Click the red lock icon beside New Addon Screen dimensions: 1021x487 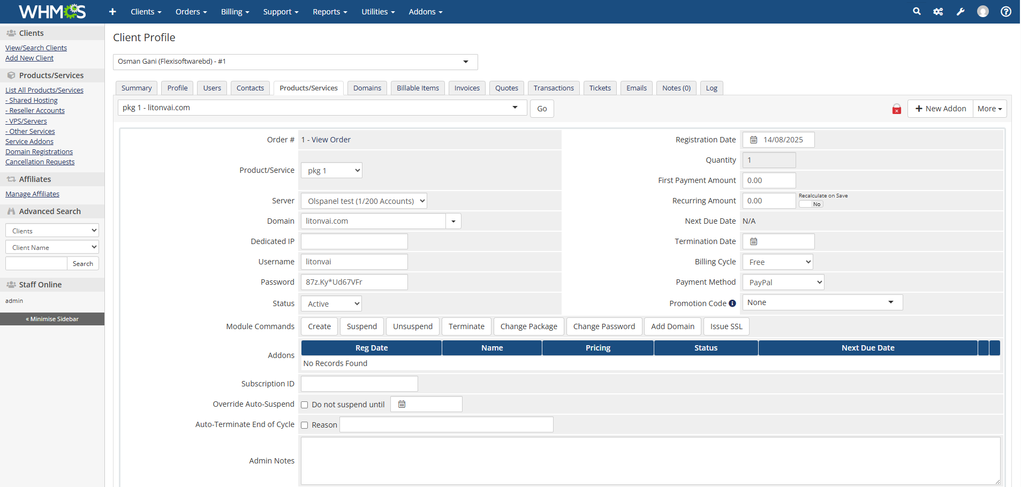897,109
